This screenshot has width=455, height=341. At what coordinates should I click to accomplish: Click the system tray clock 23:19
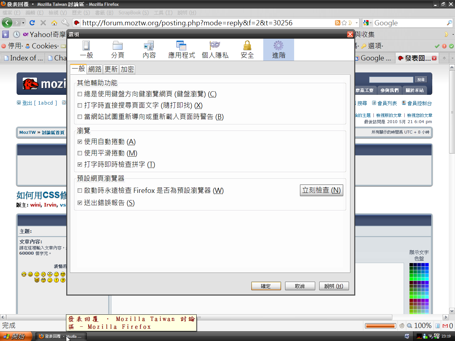tap(446, 336)
